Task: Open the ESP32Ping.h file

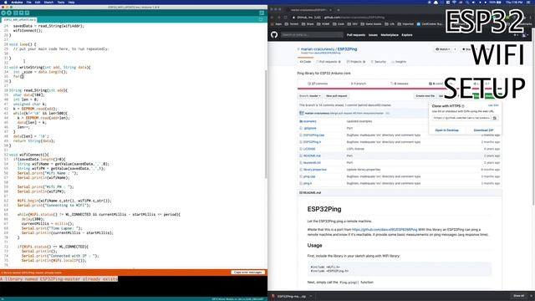Action: [312, 142]
